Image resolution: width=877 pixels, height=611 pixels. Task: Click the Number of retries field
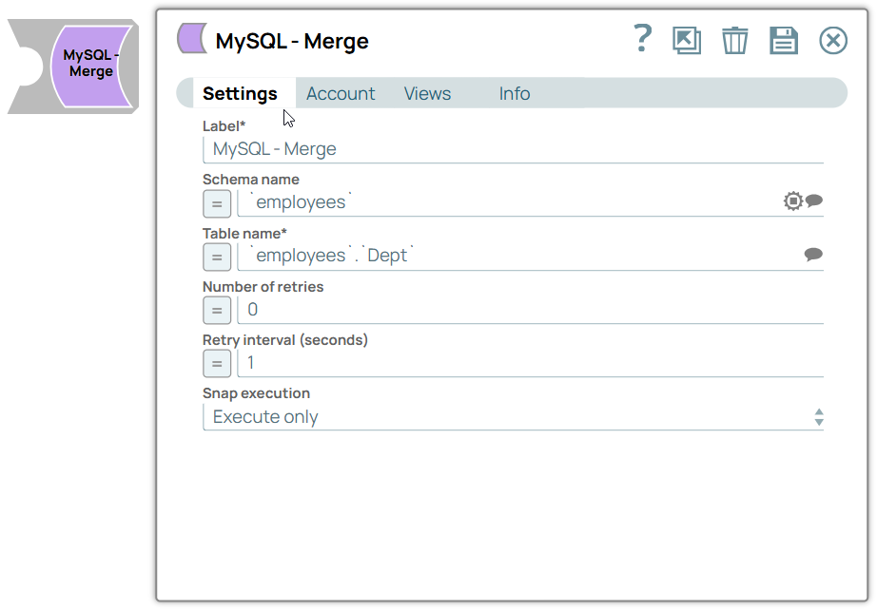pyautogui.click(x=530, y=310)
